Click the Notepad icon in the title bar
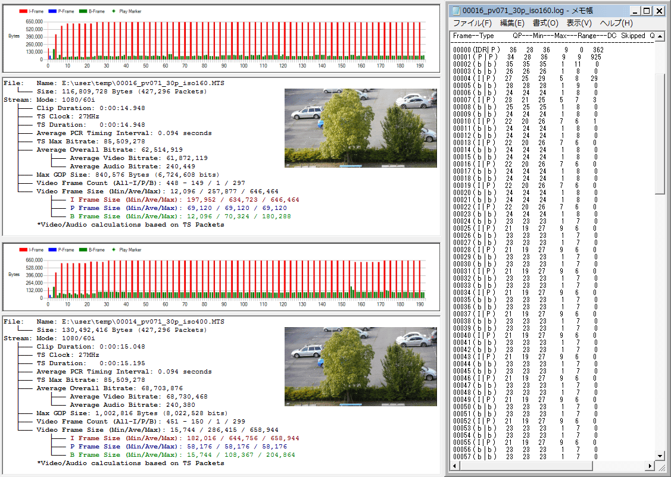This screenshot has width=671, height=477. coord(455,10)
